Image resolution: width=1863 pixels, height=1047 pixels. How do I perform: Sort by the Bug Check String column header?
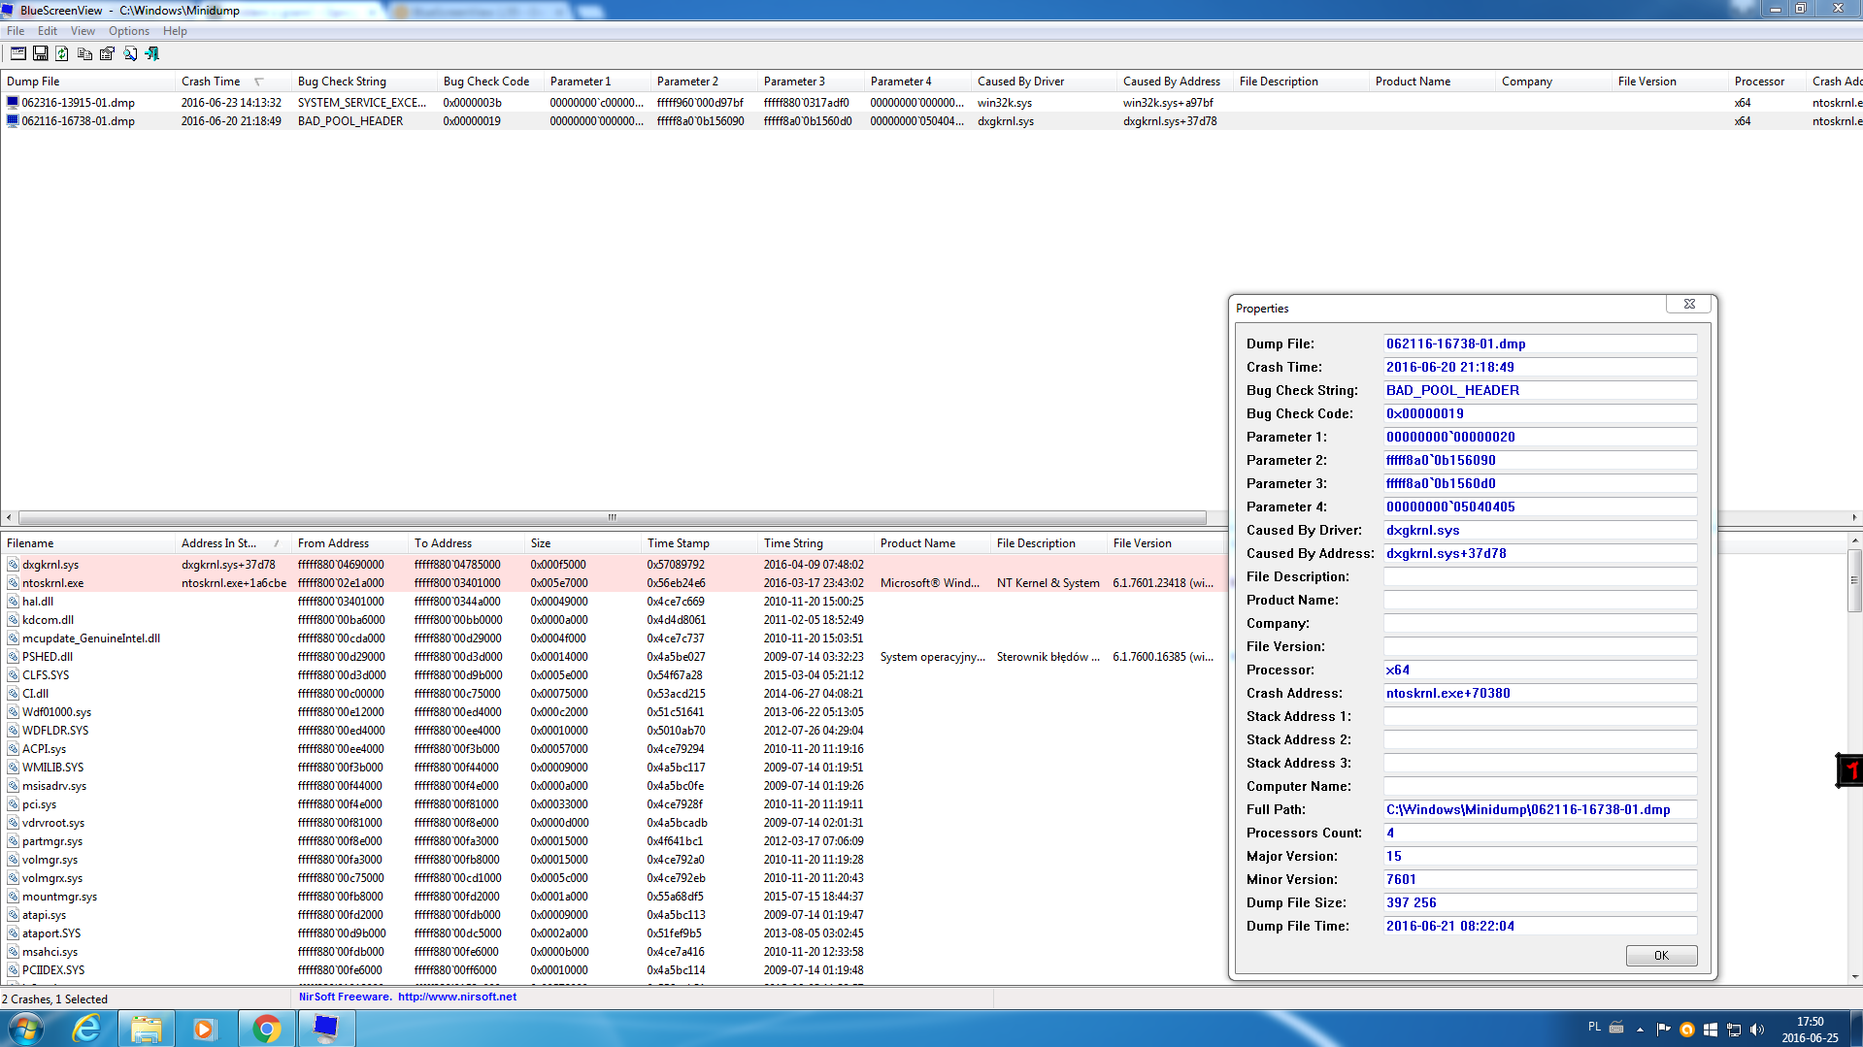pos(364,82)
